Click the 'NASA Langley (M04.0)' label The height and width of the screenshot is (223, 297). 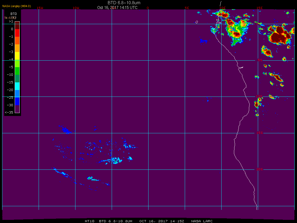17,6
